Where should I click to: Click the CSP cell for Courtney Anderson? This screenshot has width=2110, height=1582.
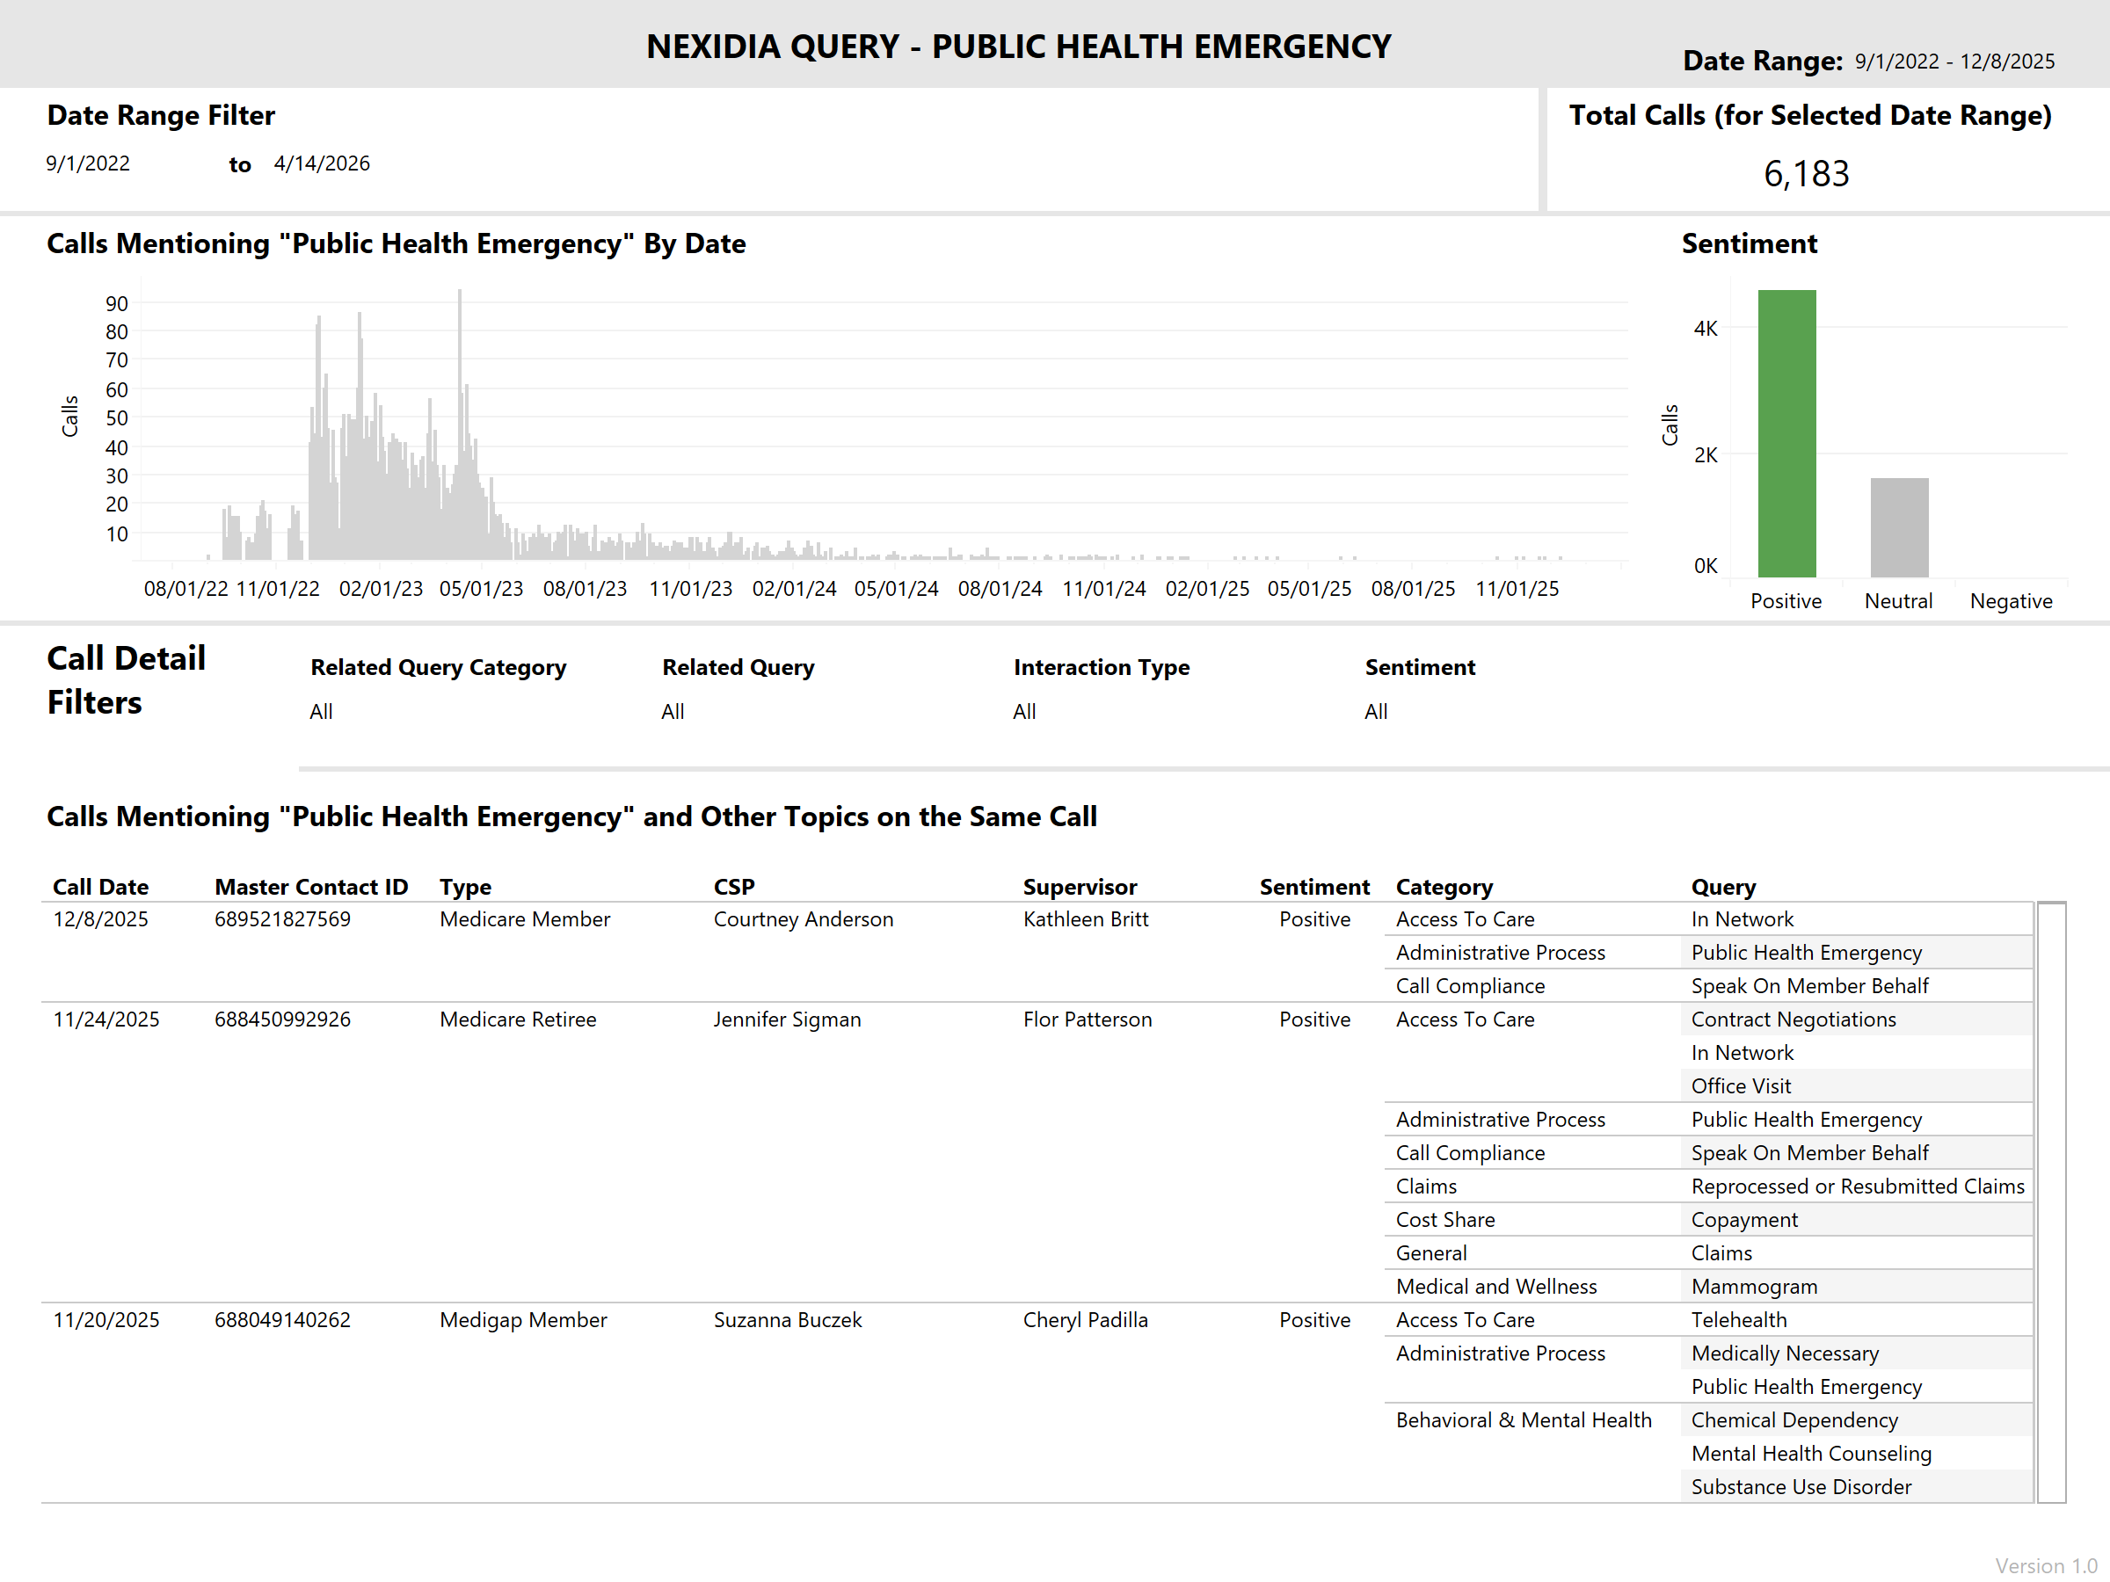pos(804,918)
